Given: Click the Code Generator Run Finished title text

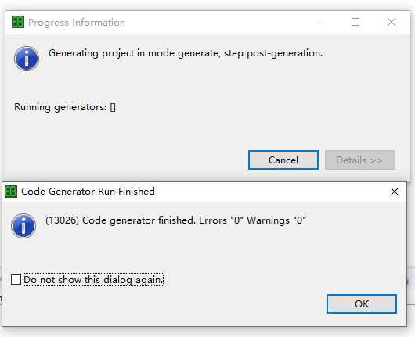Looking at the screenshot, I should pyautogui.click(x=88, y=192).
